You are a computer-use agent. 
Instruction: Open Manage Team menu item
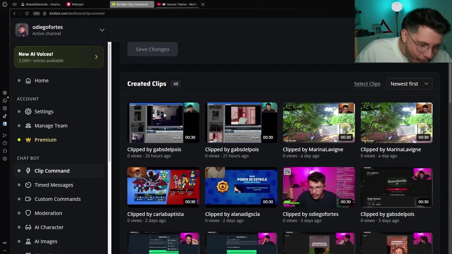coord(59,126)
